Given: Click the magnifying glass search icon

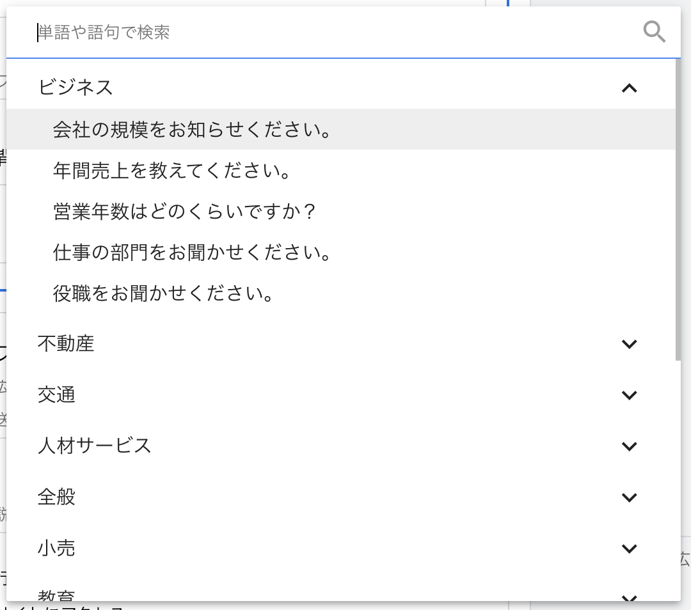Looking at the screenshot, I should point(654,31).
